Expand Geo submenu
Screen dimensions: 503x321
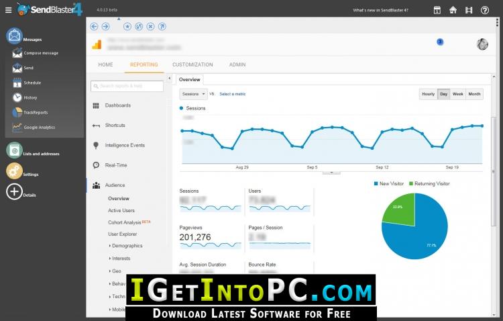coord(115,271)
